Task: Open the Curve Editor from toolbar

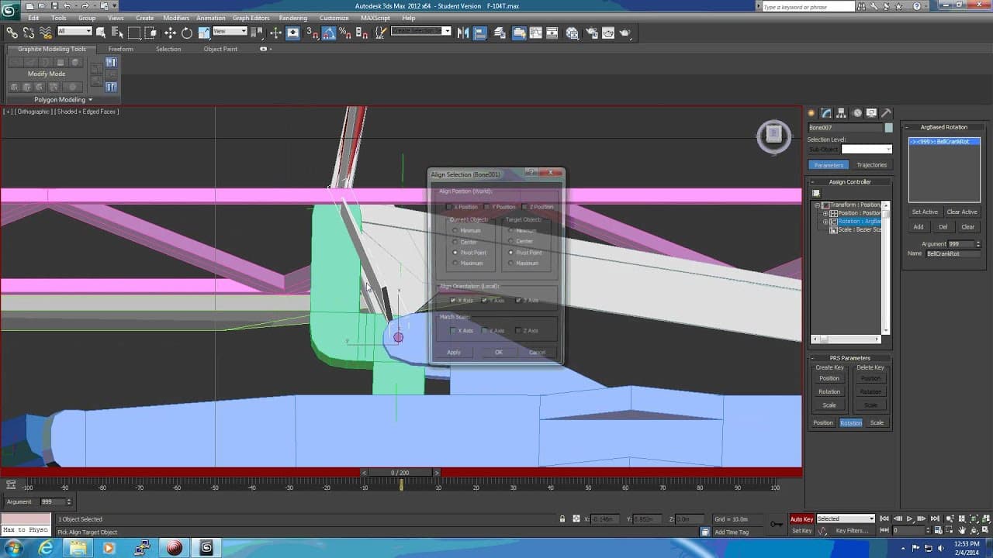Action: pos(537,33)
